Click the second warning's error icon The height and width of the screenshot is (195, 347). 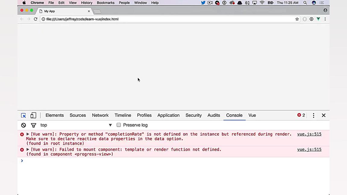pyautogui.click(x=22, y=150)
